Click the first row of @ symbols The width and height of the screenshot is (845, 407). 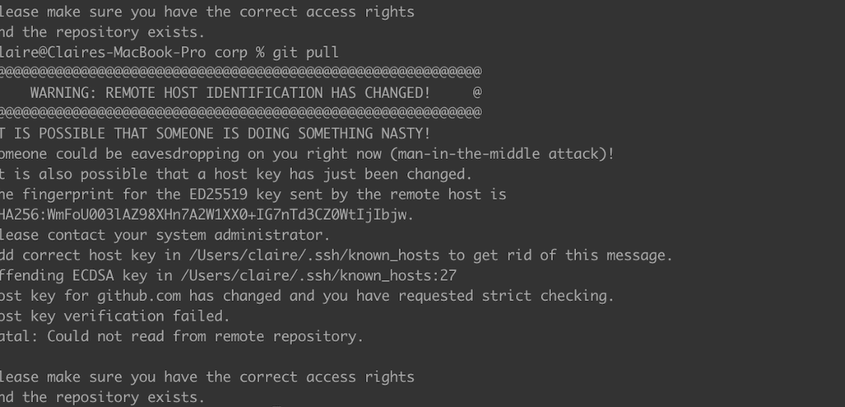(x=241, y=72)
